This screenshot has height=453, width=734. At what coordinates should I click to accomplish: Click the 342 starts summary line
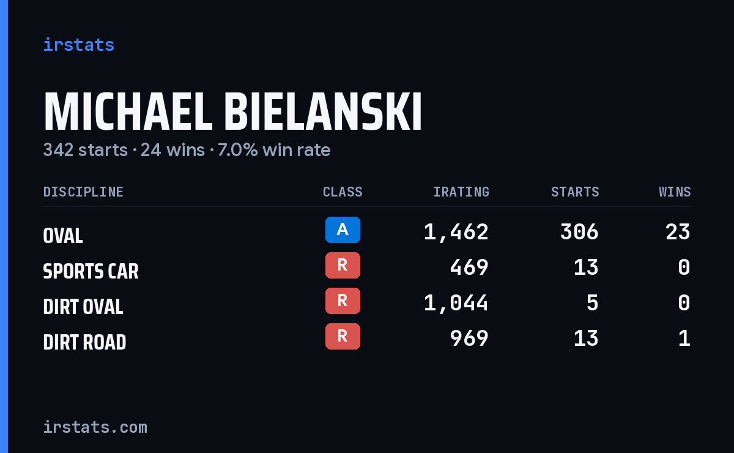(x=187, y=150)
